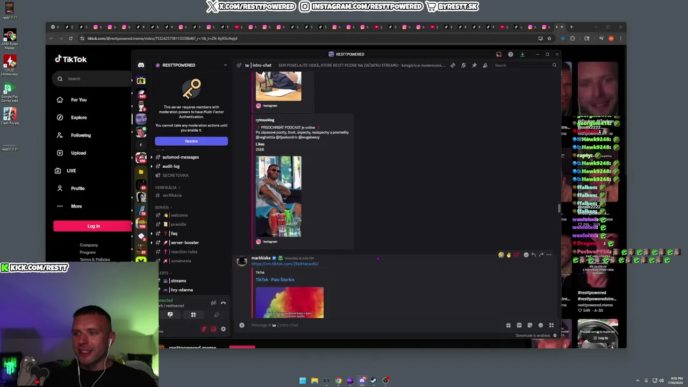Expand threads arrow beside server-booster channel
Image resolution: width=688 pixels, height=387 pixels.
pyautogui.click(x=151, y=242)
